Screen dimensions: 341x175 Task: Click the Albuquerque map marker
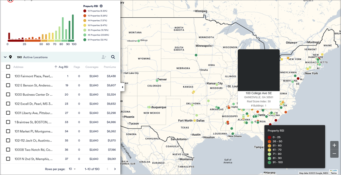pos(149,107)
